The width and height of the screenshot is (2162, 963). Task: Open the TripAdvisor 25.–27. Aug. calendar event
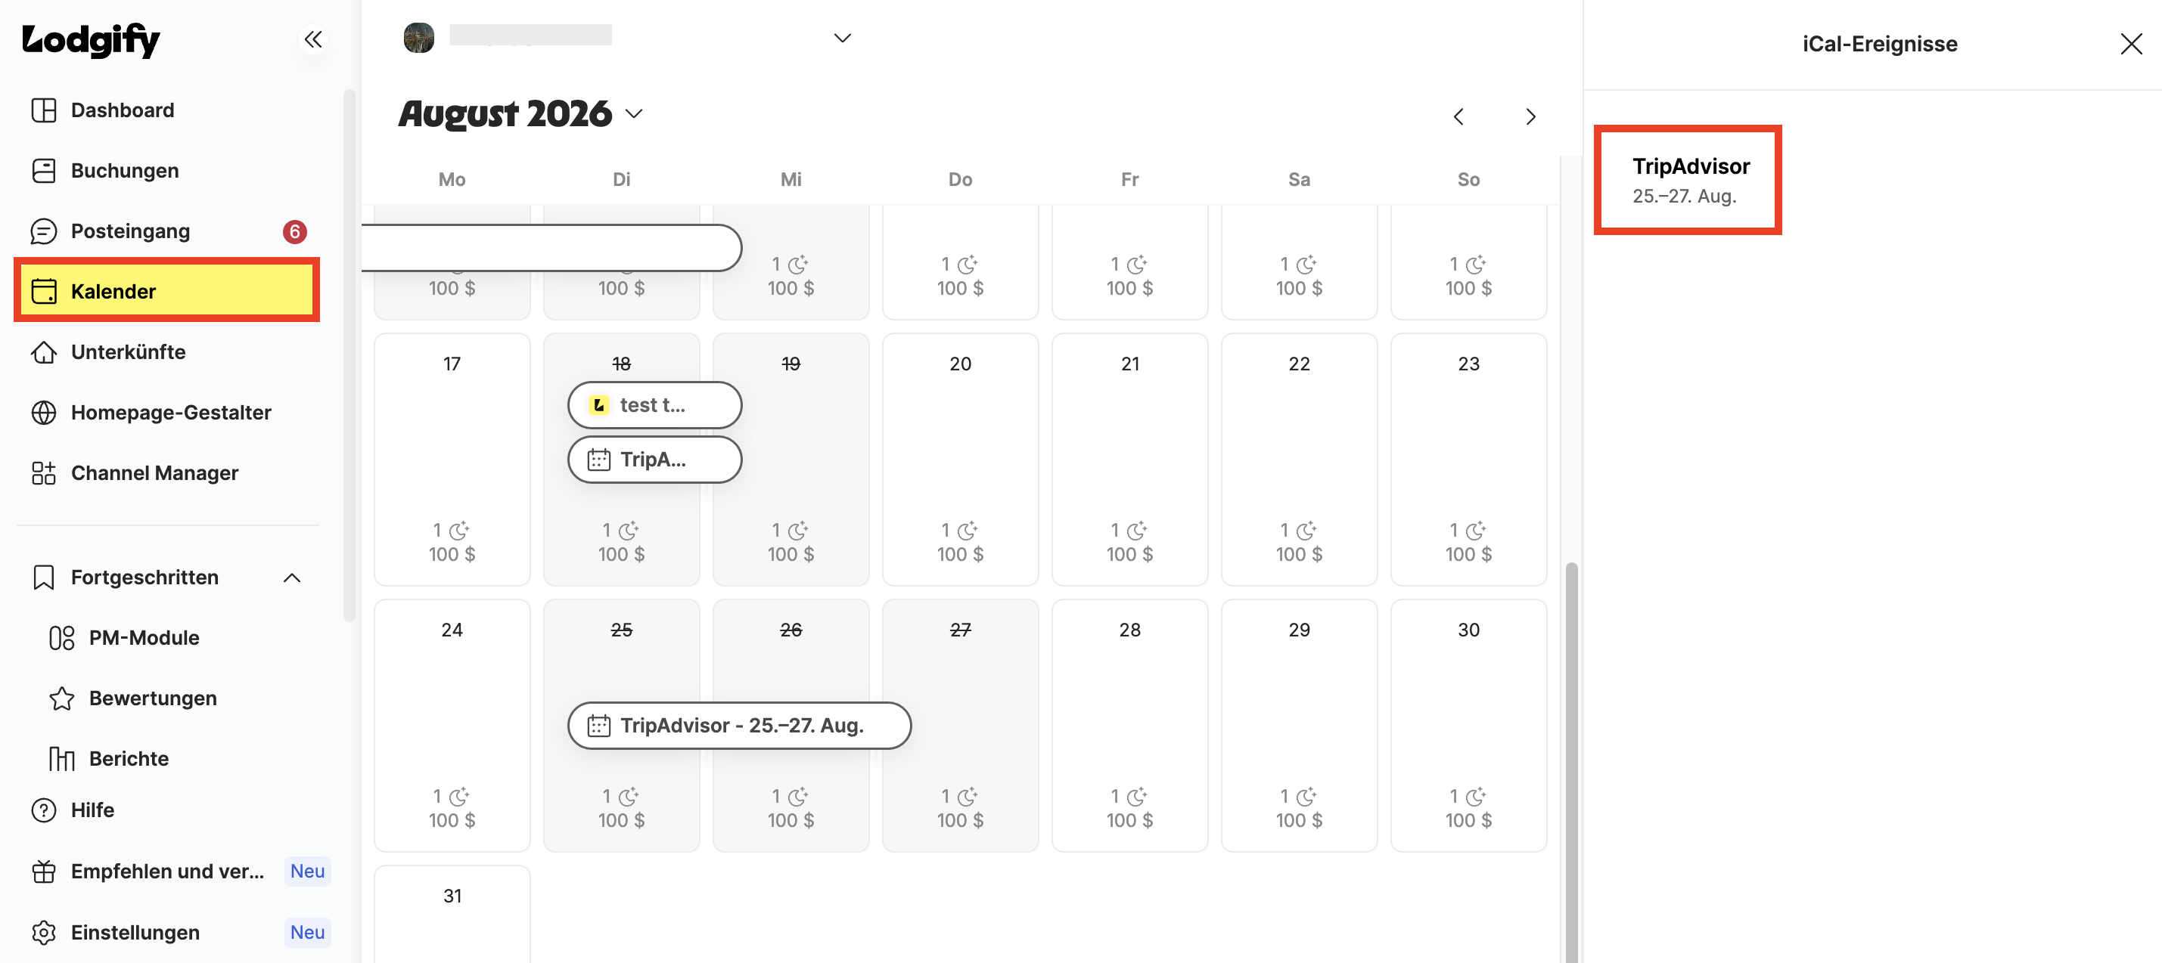coord(739,725)
